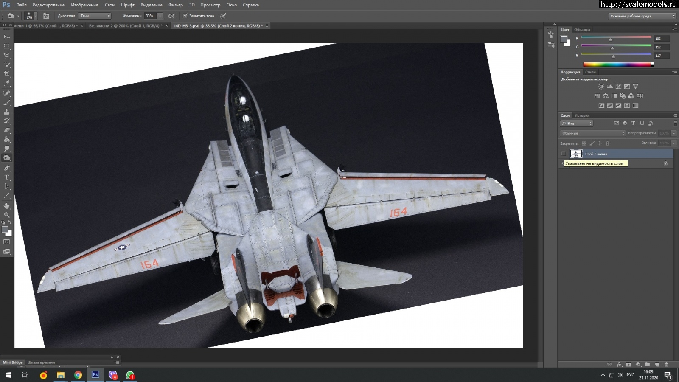Select the Pen tool
Image resolution: width=679 pixels, height=382 pixels.
click(x=7, y=168)
